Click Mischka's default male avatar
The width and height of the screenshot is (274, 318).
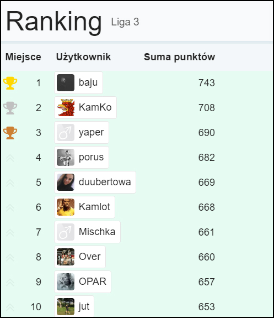click(x=66, y=232)
